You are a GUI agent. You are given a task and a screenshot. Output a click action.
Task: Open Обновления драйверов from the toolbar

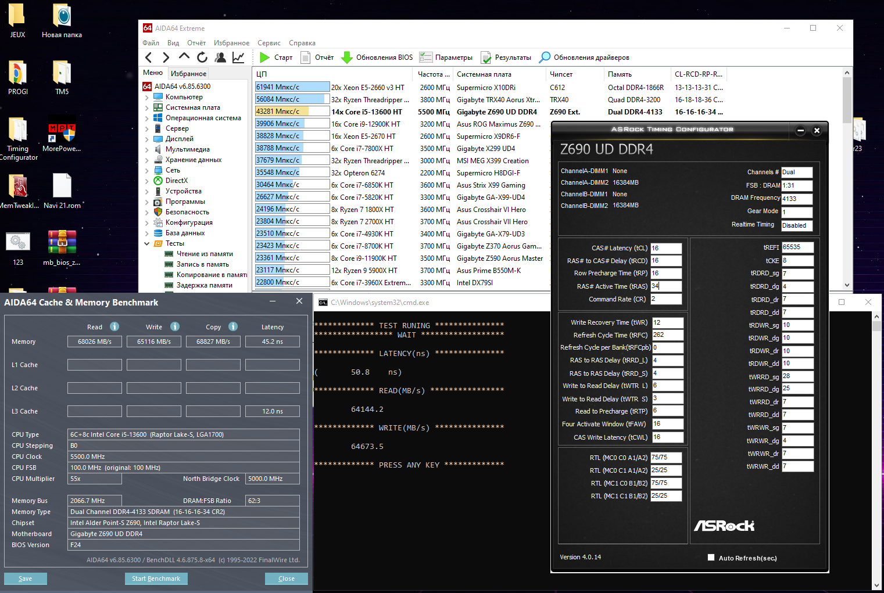pyautogui.click(x=584, y=57)
